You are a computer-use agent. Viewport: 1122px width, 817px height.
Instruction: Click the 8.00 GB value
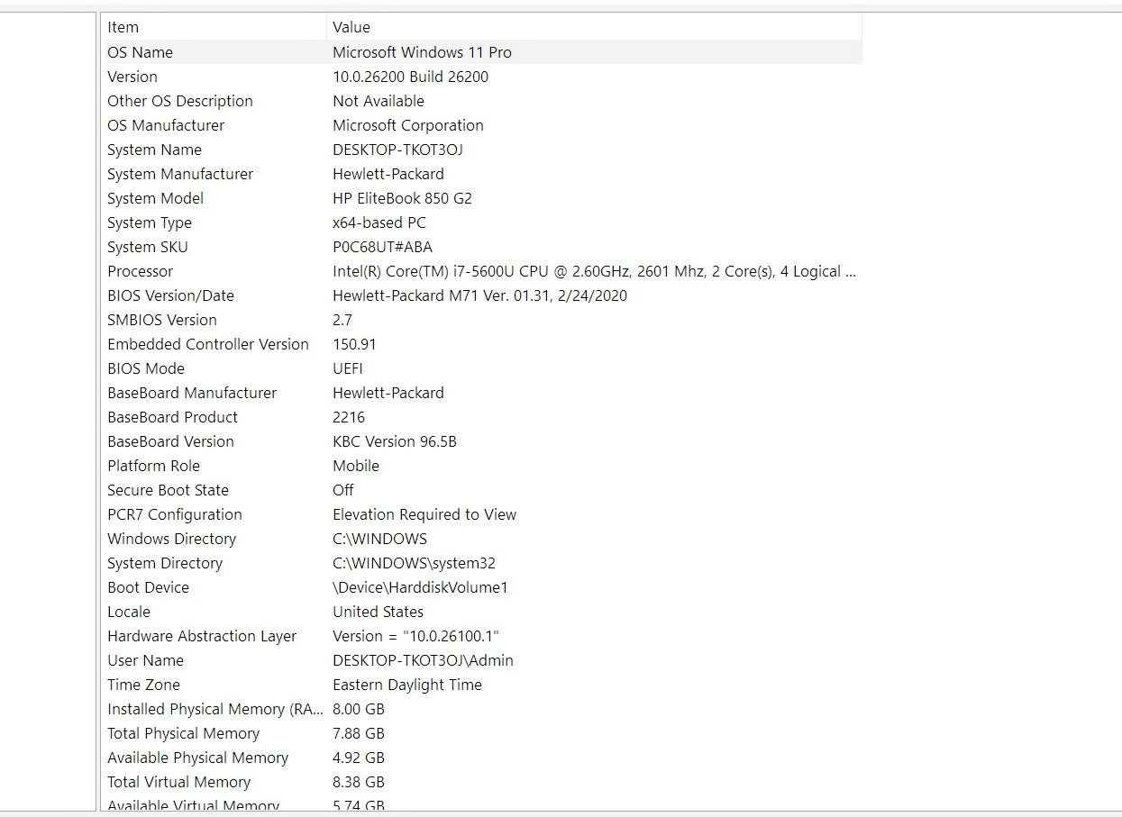click(x=359, y=709)
